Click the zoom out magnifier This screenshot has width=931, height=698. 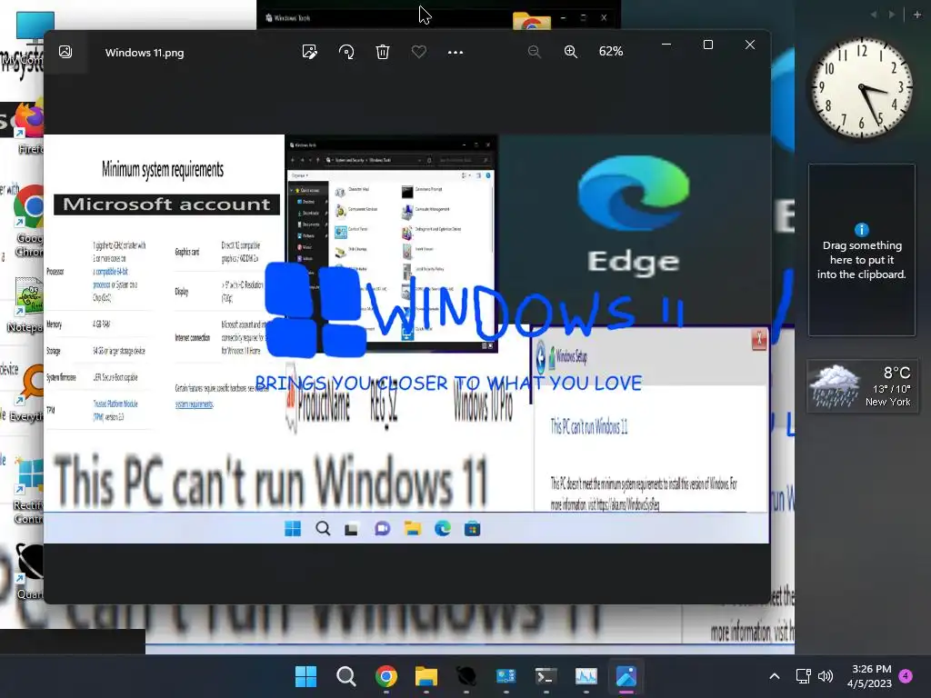click(535, 52)
